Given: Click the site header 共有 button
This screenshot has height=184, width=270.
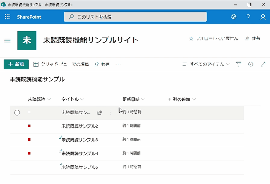Looking at the screenshot, I should pyautogui.click(x=253, y=38).
